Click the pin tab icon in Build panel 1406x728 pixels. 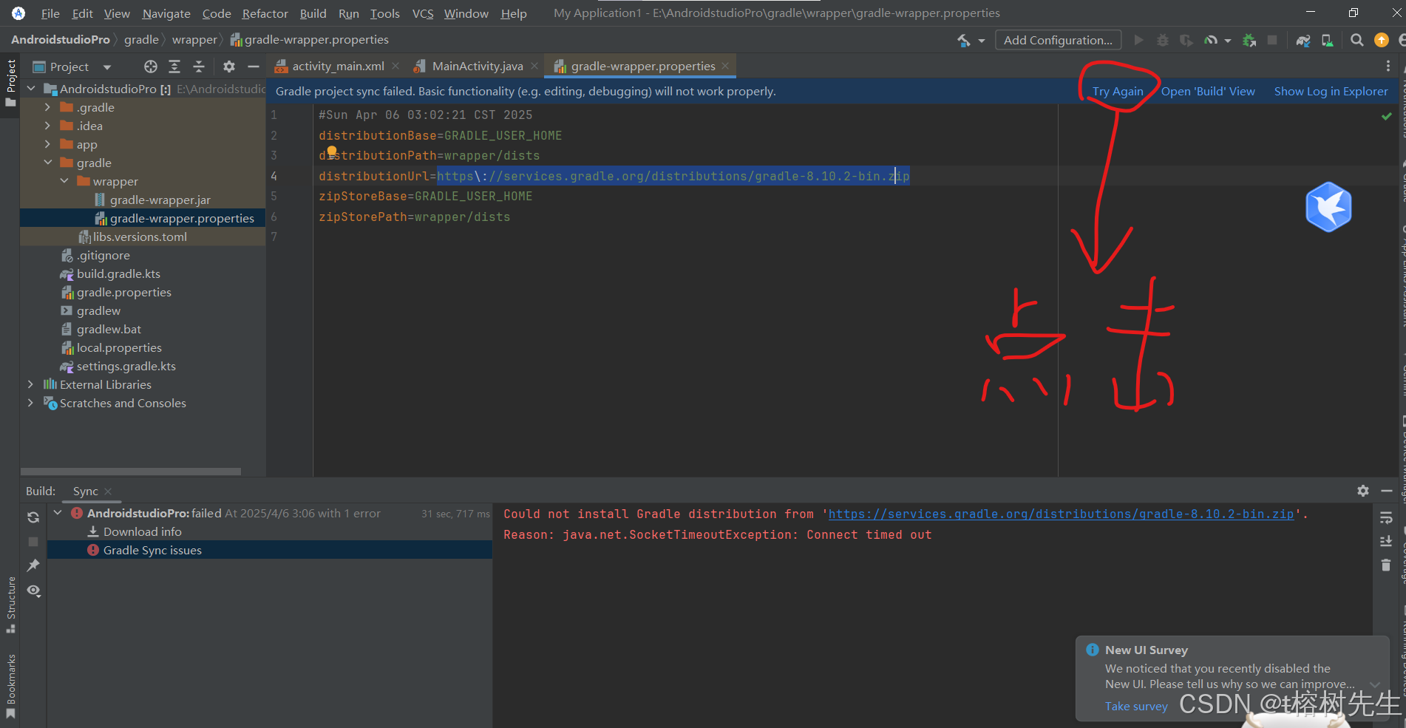click(33, 565)
